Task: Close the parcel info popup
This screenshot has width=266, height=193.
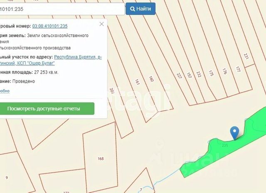Action: click(x=101, y=24)
